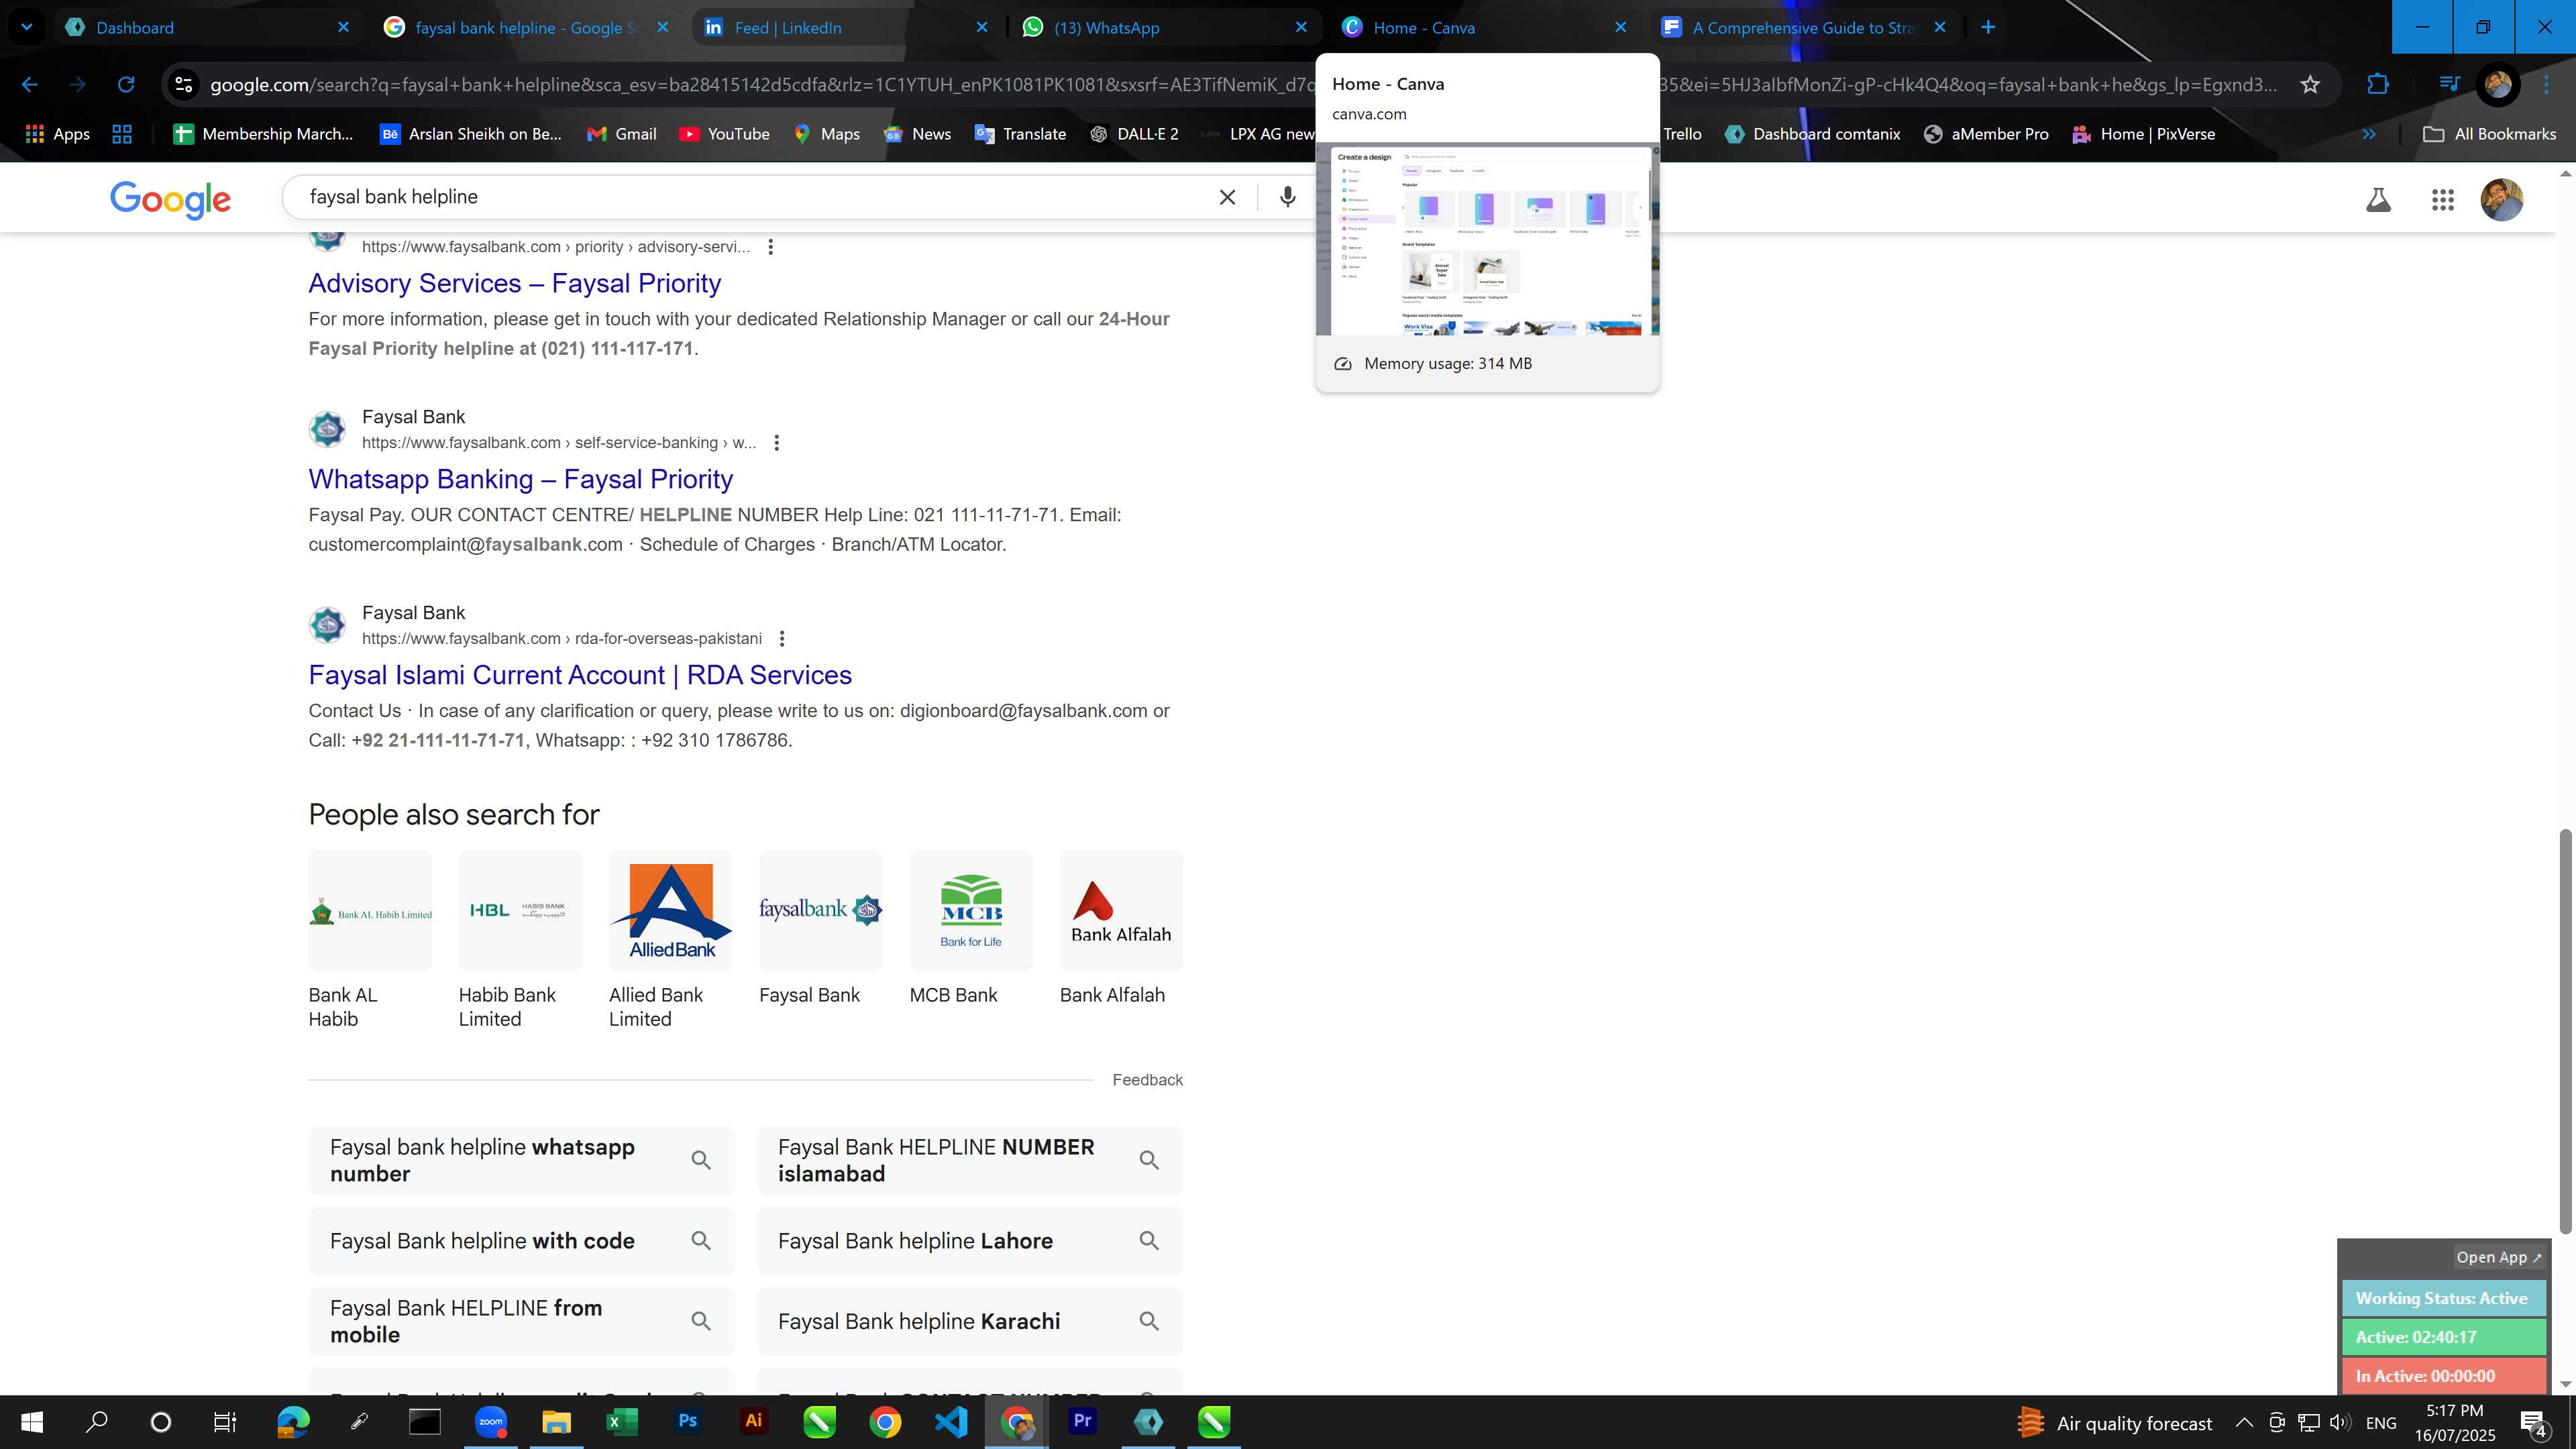Switch to the Home - Canva tab
The width and height of the screenshot is (2576, 1449).
1483,27
